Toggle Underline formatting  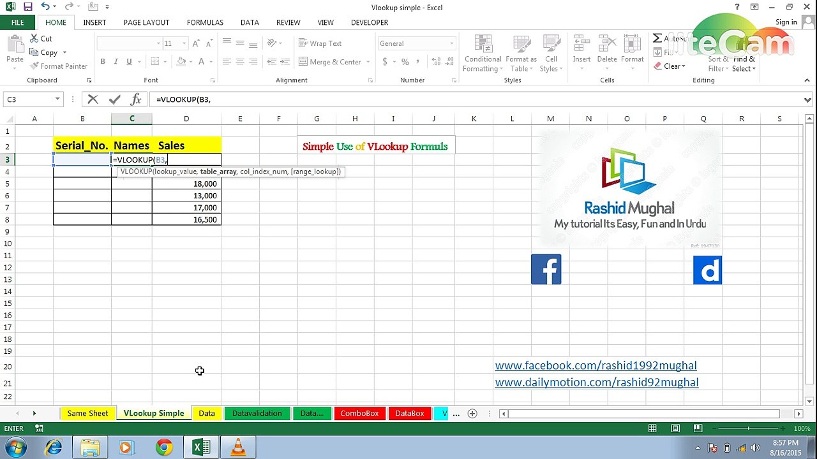tap(129, 62)
